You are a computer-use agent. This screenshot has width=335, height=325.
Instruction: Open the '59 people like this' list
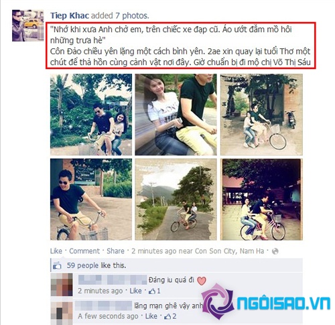tap(96, 265)
